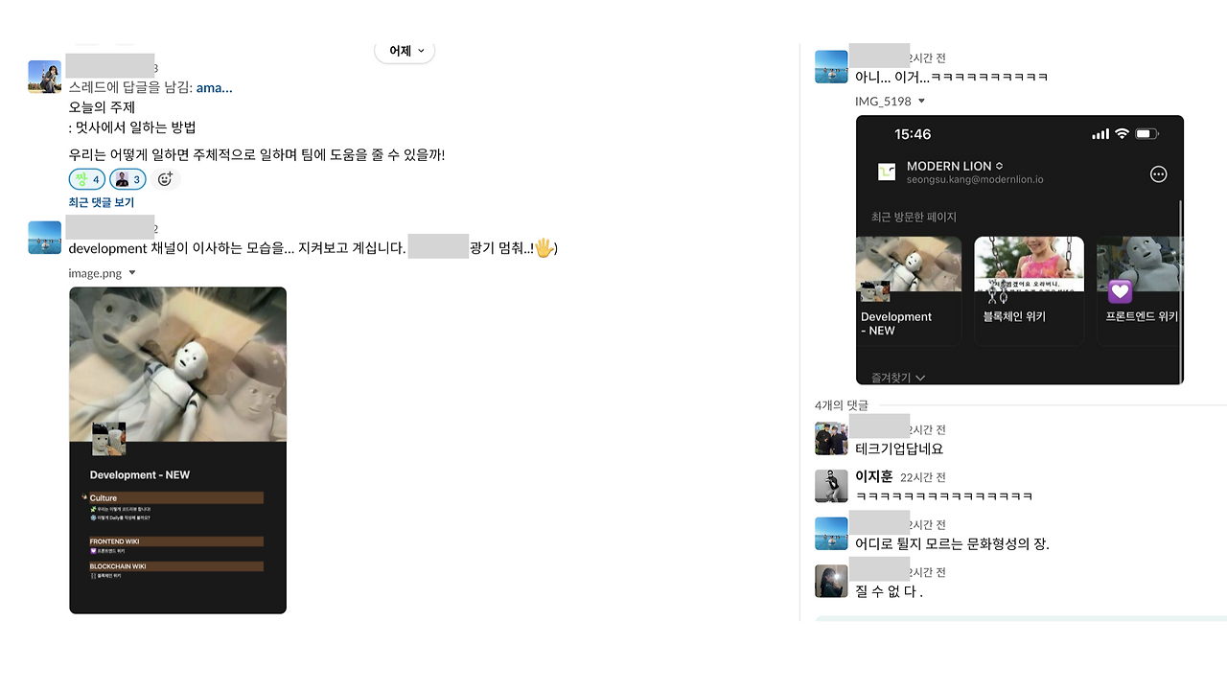This screenshot has width=1227, height=690.
Task: Open the 블록체인 위키 page card
Action: click(1029, 290)
